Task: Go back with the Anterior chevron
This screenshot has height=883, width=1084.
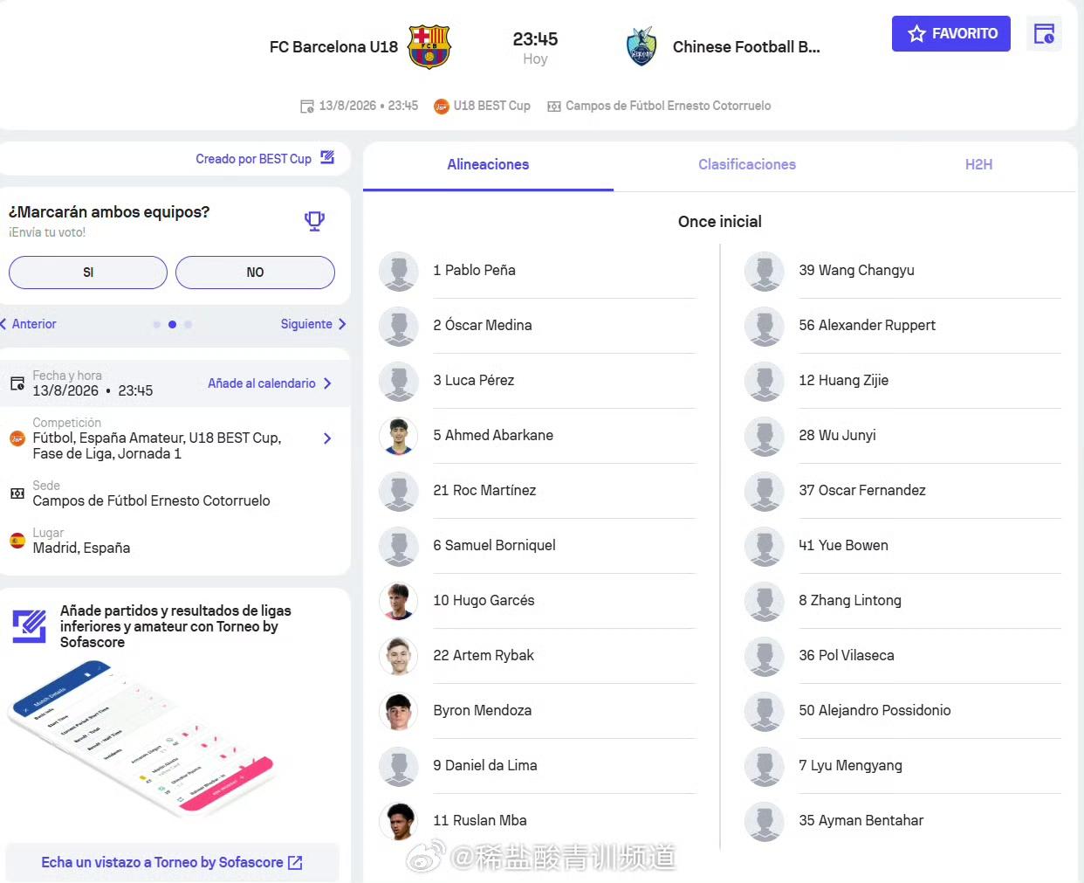Action: tap(28, 324)
